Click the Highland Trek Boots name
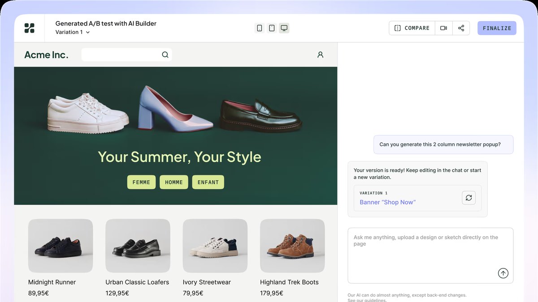Screen dimensions: 538x302 [289, 282]
